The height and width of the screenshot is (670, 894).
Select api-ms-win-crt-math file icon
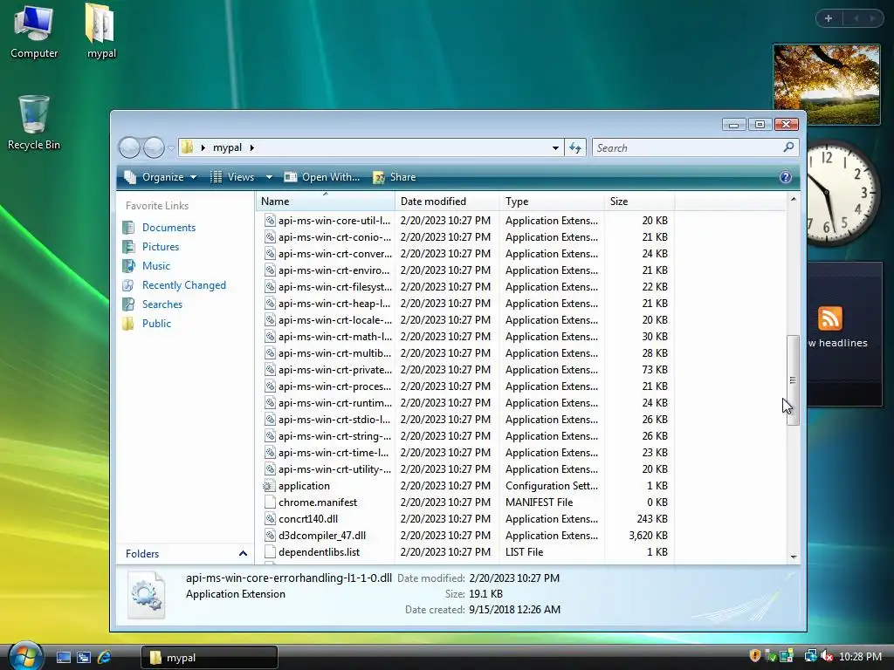pos(270,337)
